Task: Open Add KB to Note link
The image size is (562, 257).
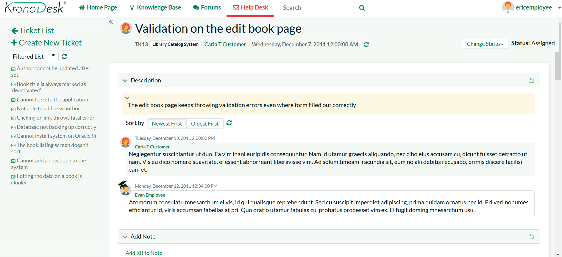Action: pos(144,253)
